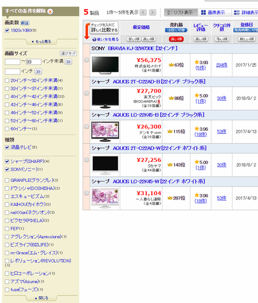The image size is (258, 303).
Task: Check 20インチ～32インチ未満 size filter
Action: click(7, 81)
